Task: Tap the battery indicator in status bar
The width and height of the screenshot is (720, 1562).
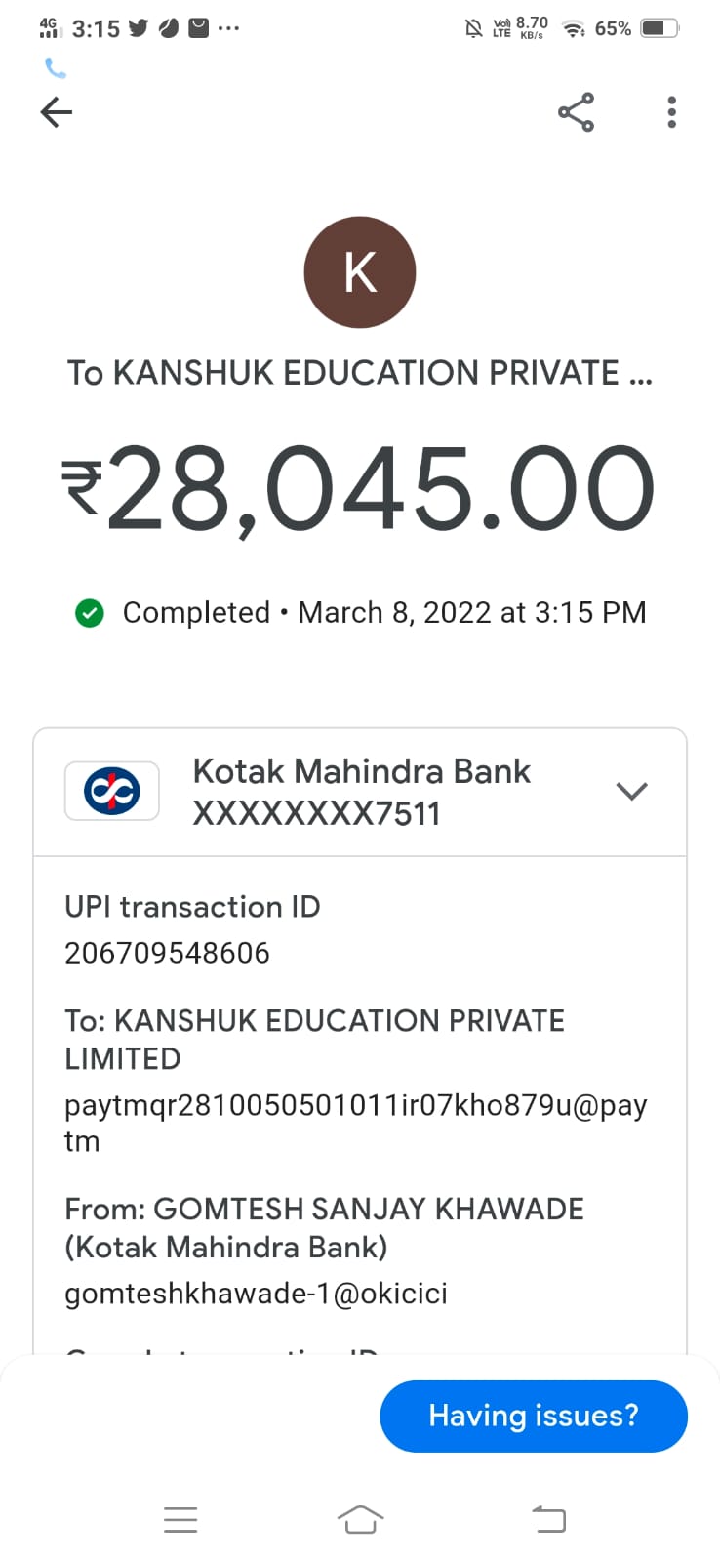Action: point(659,28)
